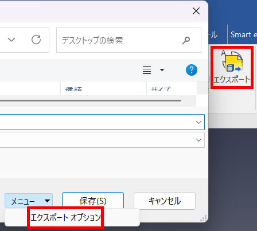Screen dimensions: 257x231
Task: Open the blue help question mark icon
Action: 192,70
